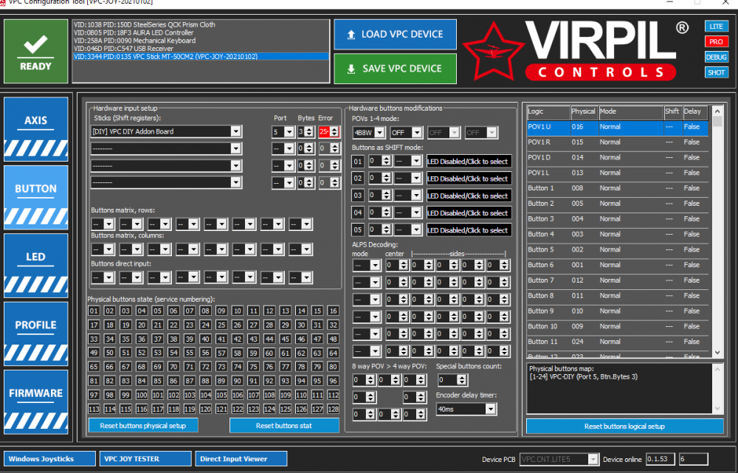Screen dimensions: 738x473
Task: Open the POVs mode 4B8W dropdown
Action: 379,133
